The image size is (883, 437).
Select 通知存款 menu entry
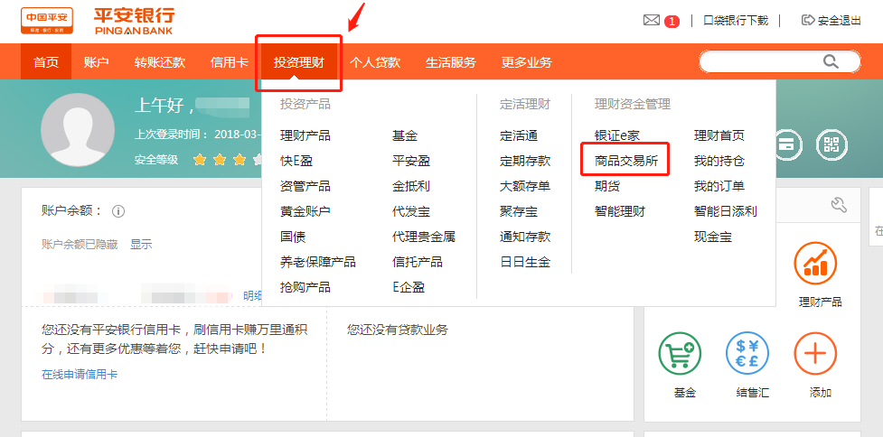[525, 237]
